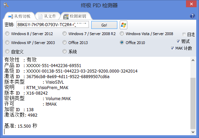This screenshot has height=138, width=199.
Task: Click the blank document icon on 从文件 tab
Action: tap(40, 17)
